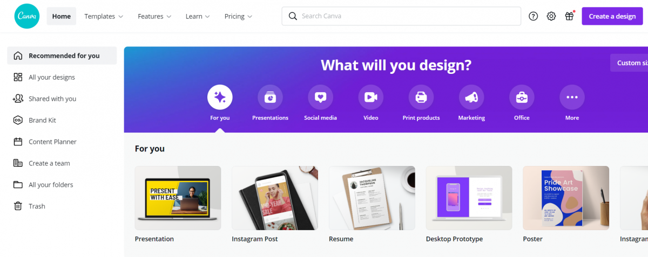Image resolution: width=648 pixels, height=257 pixels.
Task: Open the Learn dropdown menu
Action: 198,16
